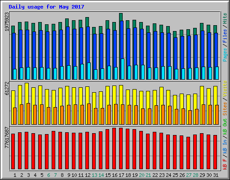Click weekend day label 20
230x180 pixels.
[x=142, y=175]
